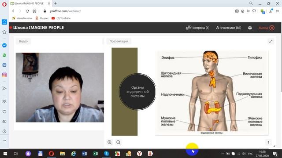
Task: Open a new browser tab
Action: 56,3
